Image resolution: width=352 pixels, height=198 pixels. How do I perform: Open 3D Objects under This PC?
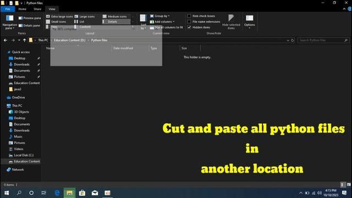coord(21,112)
